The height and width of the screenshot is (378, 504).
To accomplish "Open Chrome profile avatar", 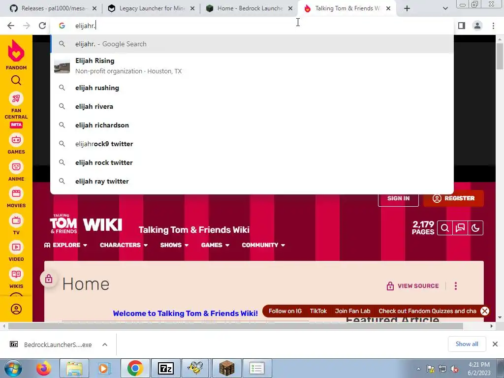I will (477, 26).
